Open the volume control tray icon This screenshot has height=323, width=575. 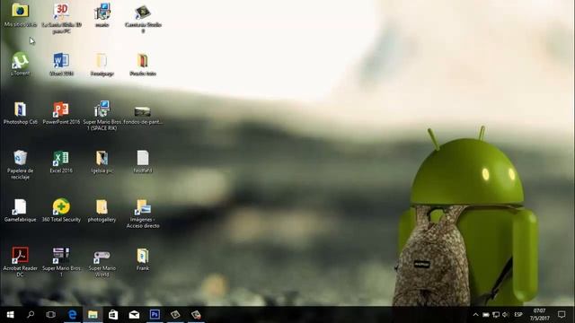pos(506,315)
